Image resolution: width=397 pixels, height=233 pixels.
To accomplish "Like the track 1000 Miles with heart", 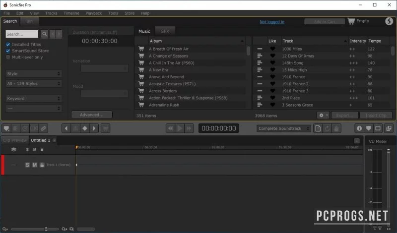I will (272, 49).
